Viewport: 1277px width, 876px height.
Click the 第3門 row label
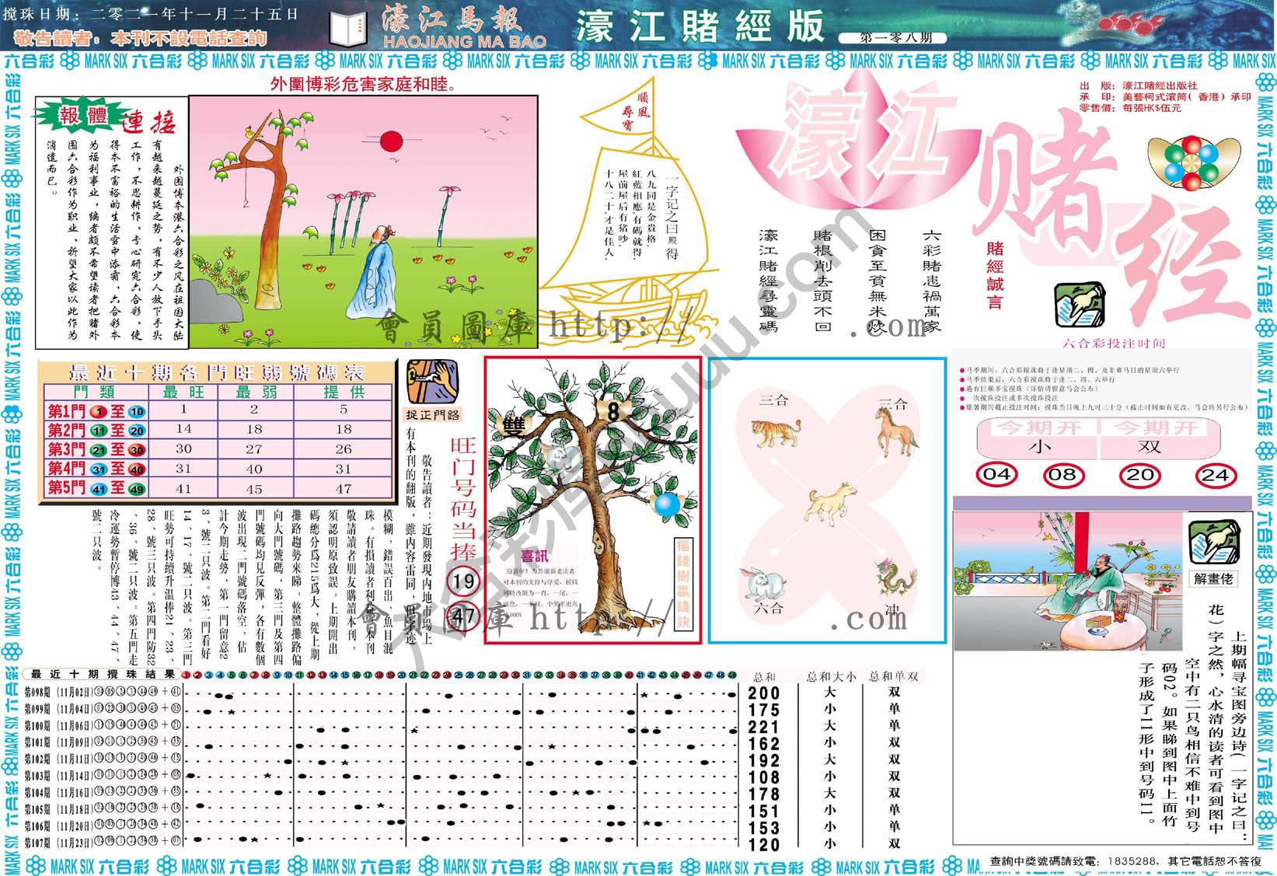97,449
